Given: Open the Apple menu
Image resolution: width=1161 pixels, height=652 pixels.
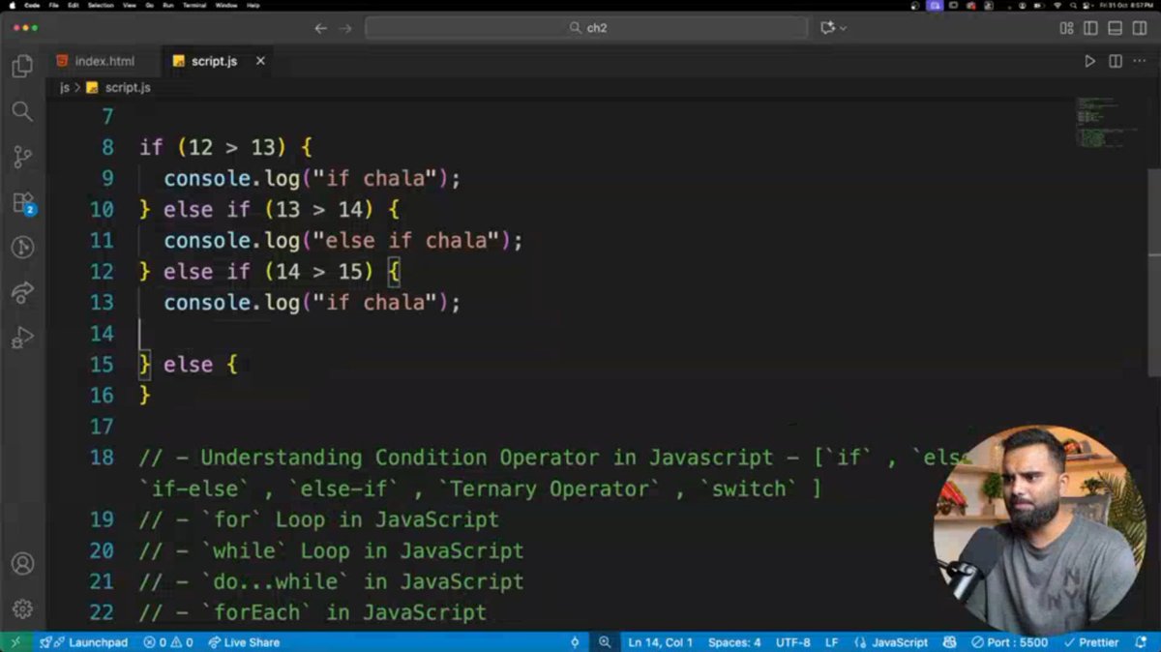Looking at the screenshot, I should coord(12,5).
